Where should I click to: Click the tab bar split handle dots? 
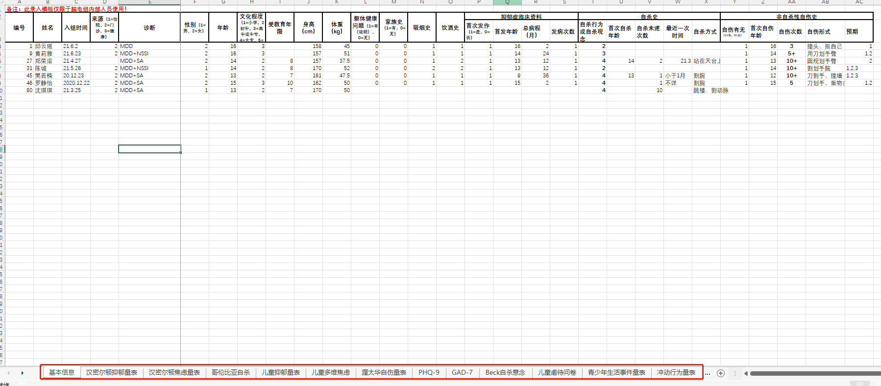point(734,373)
